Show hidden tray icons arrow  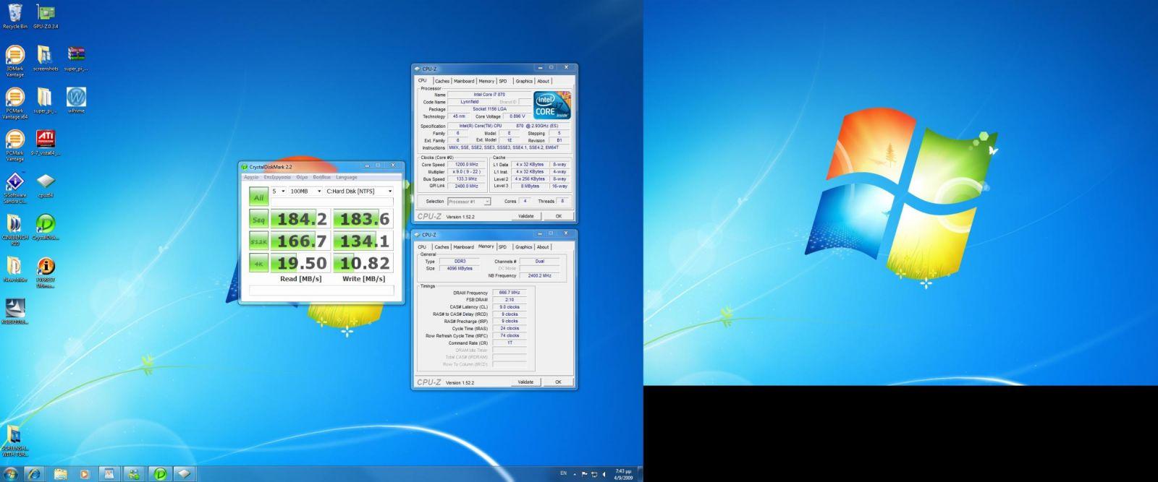pos(575,474)
